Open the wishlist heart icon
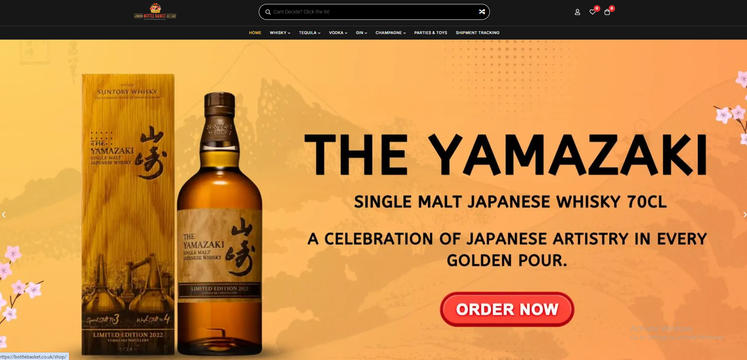The image size is (747, 360). click(x=592, y=12)
